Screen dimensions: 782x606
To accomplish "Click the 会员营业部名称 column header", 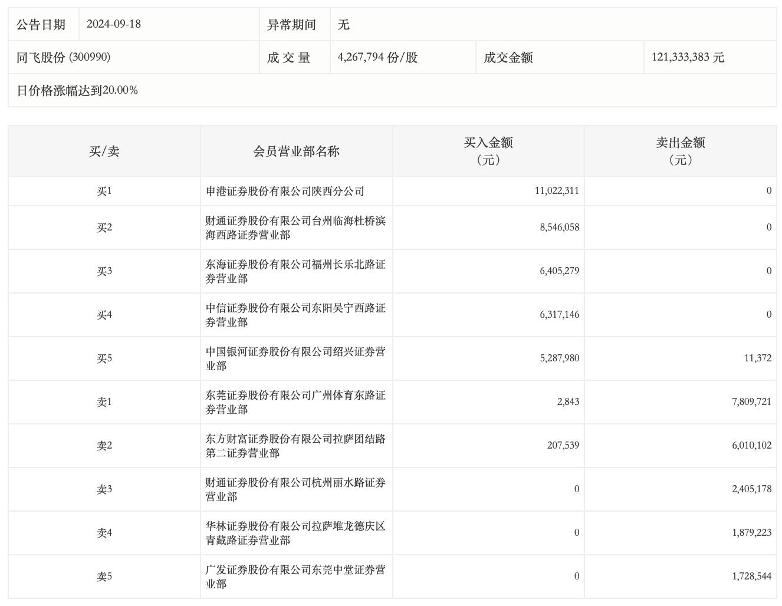I will (x=297, y=151).
